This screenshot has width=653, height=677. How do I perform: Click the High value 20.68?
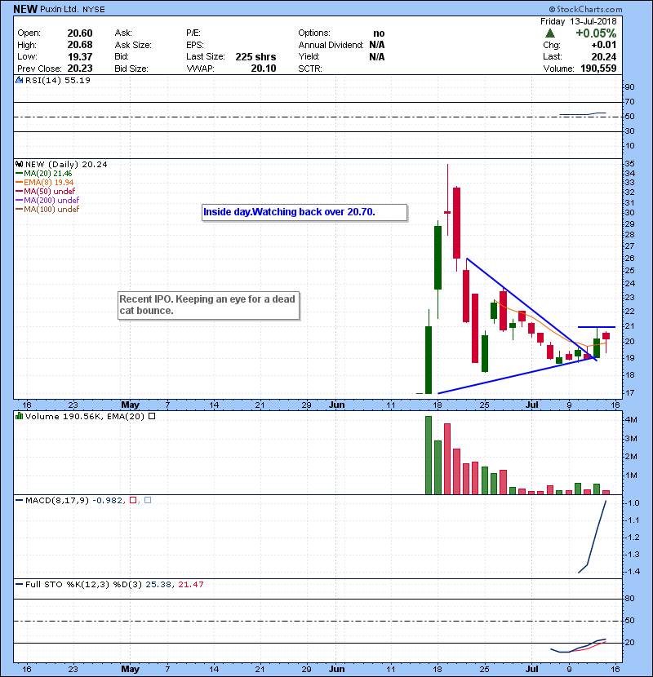80,45
